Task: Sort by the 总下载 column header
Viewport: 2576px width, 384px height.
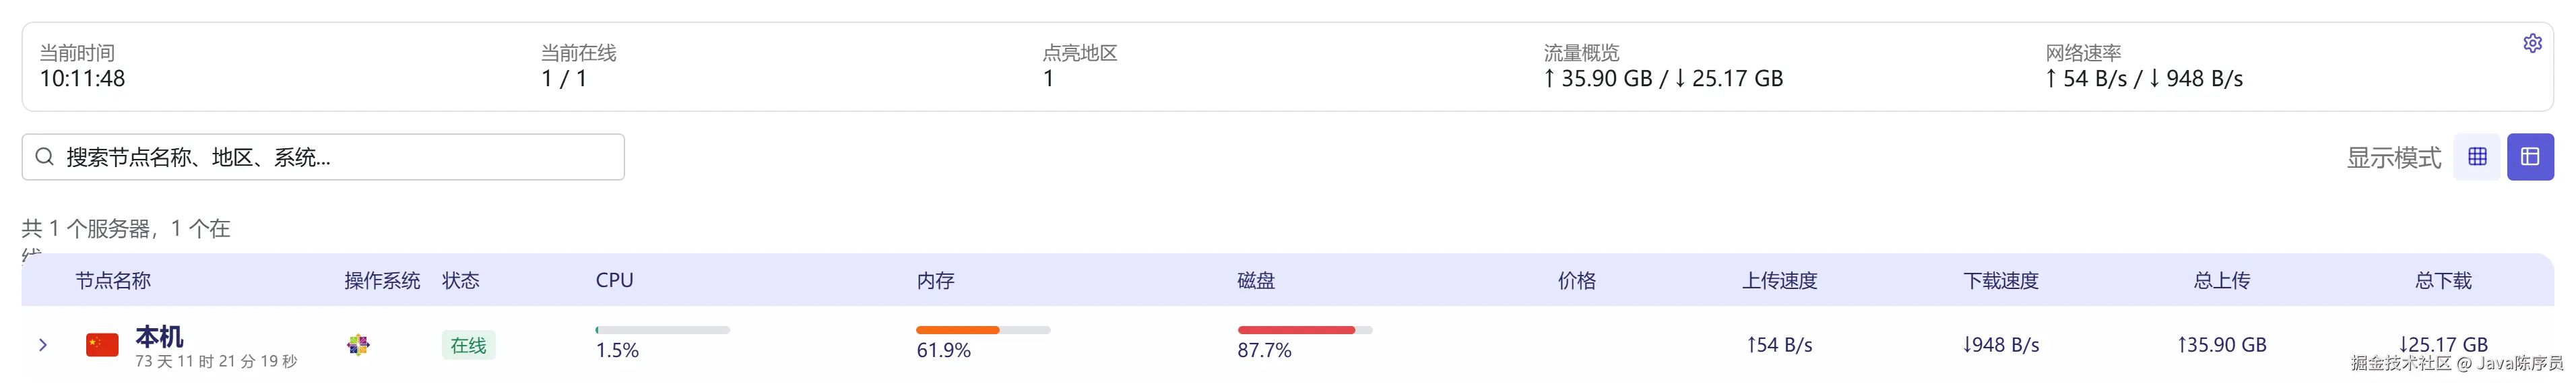Action: (x=2443, y=281)
